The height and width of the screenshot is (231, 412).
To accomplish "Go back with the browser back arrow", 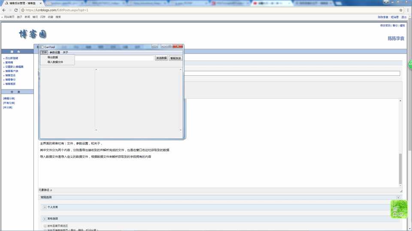I will click(4, 10).
